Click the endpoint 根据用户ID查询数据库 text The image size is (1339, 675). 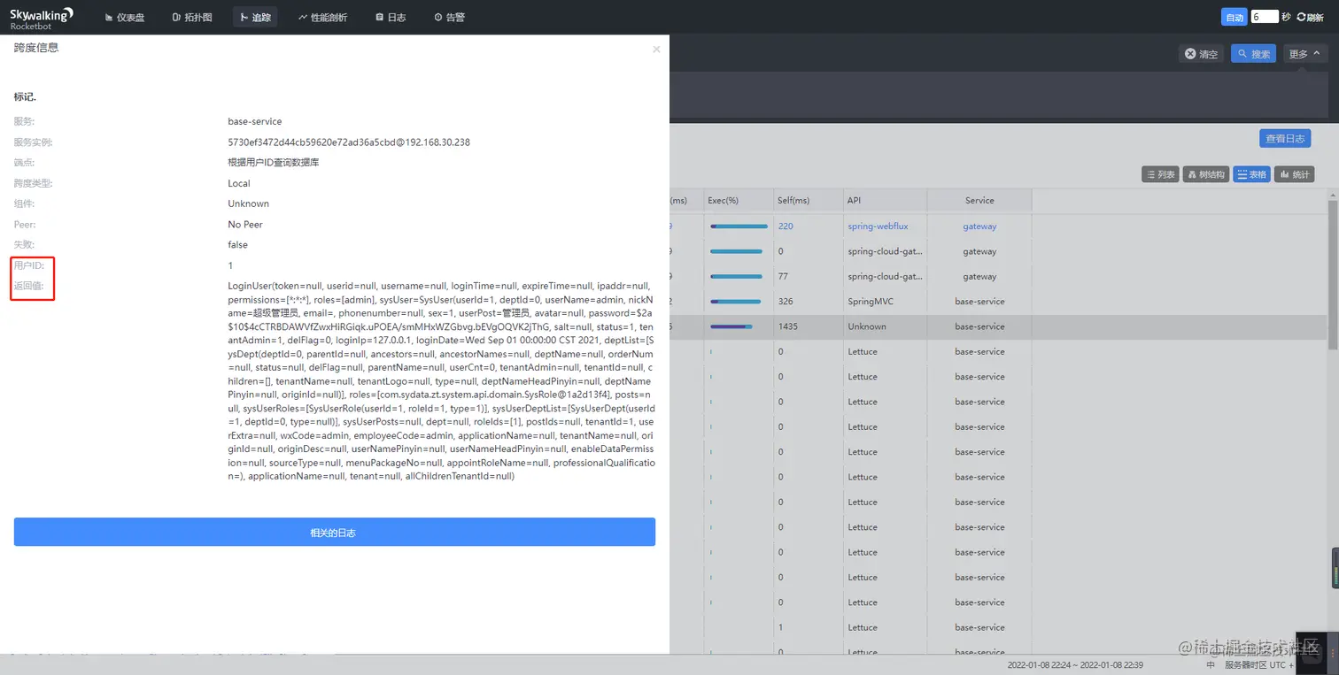(x=273, y=163)
